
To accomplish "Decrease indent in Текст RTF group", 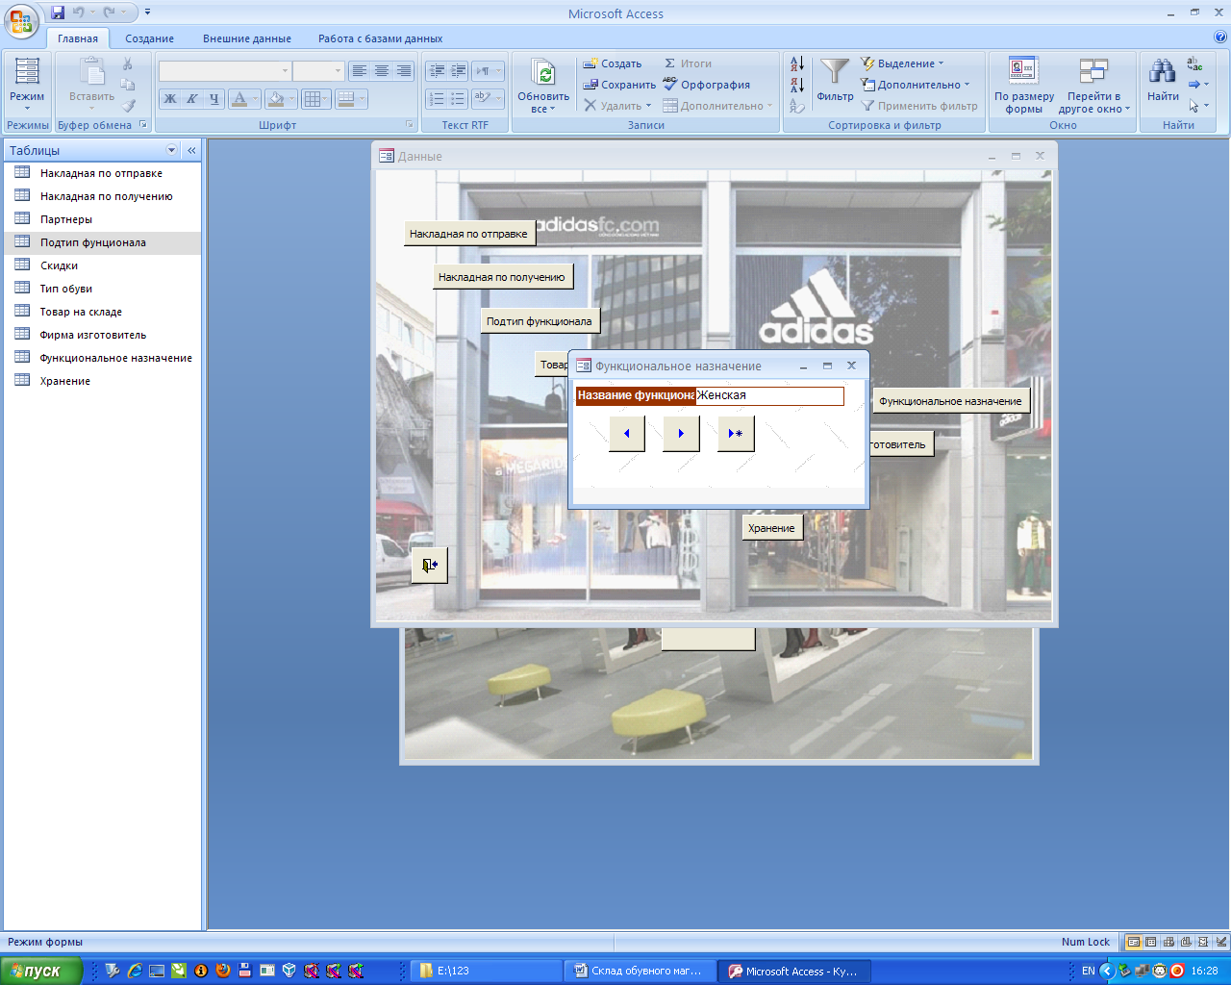I will click(437, 71).
